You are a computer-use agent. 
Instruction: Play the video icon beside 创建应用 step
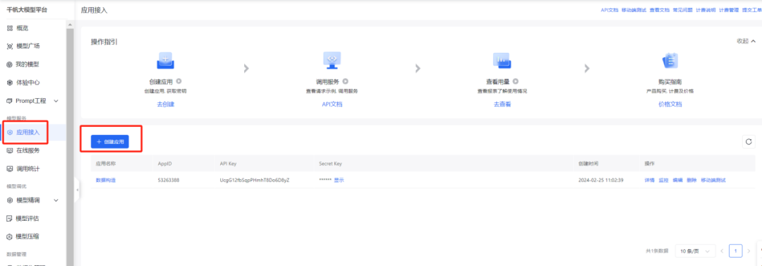click(179, 82)
